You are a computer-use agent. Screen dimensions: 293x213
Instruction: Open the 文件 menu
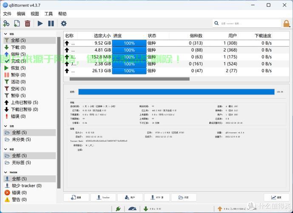coord(7,14)
